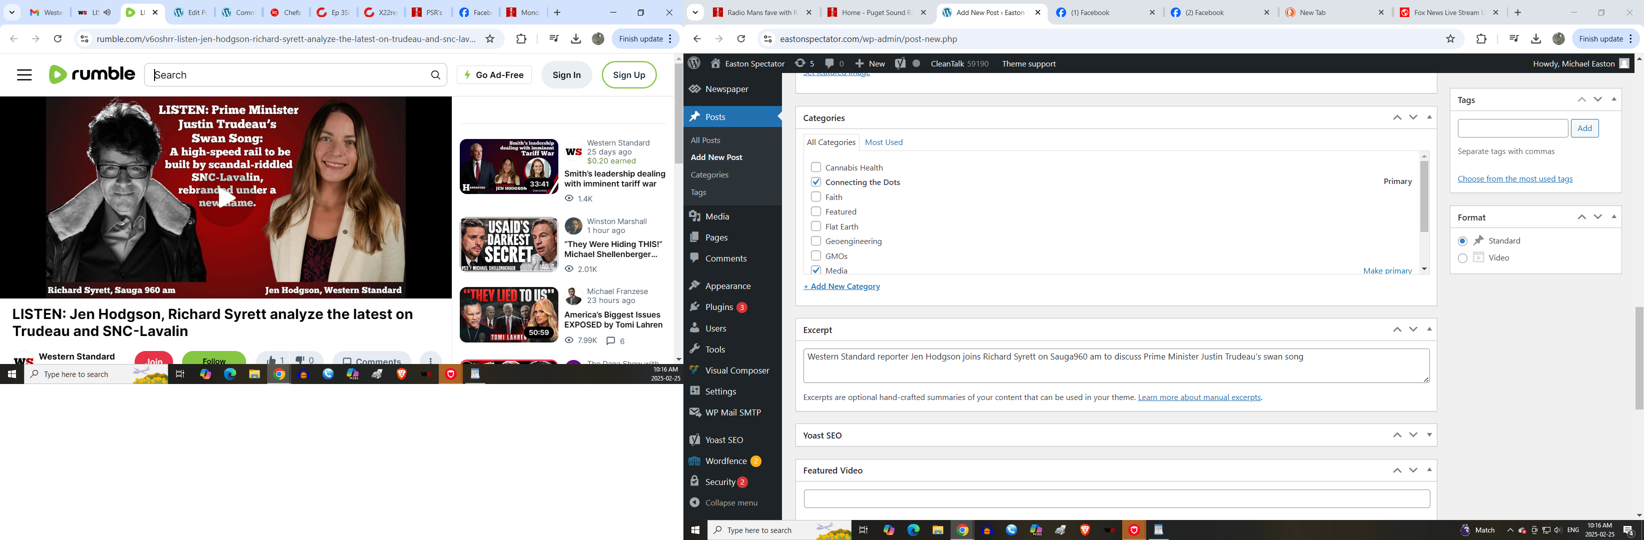This screenshot has height=540, width=1644.
Task: Expand the Yoast SEO panel
Action: [x=1429, y=435]
